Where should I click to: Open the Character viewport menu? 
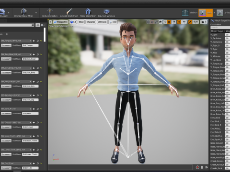click(91, 22)
